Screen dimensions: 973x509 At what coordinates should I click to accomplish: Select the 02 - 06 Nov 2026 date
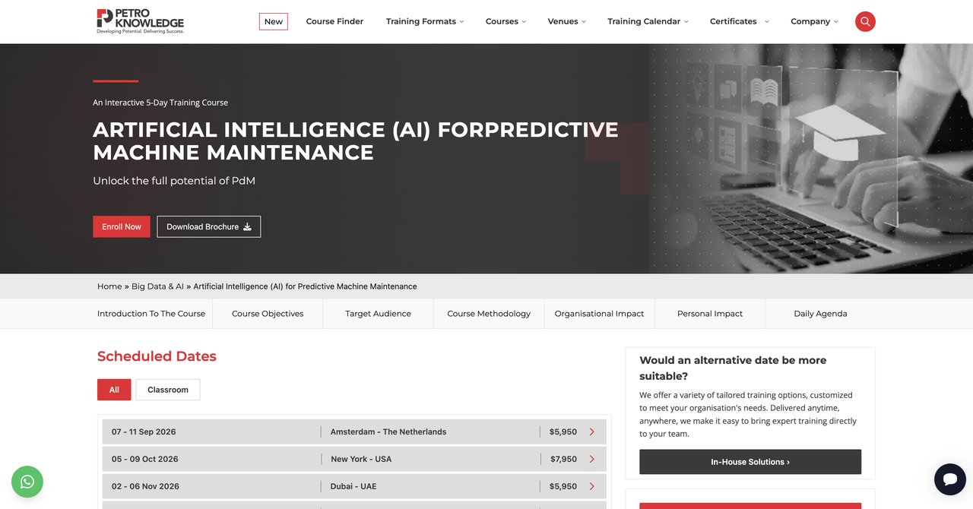tap(145, 486)
